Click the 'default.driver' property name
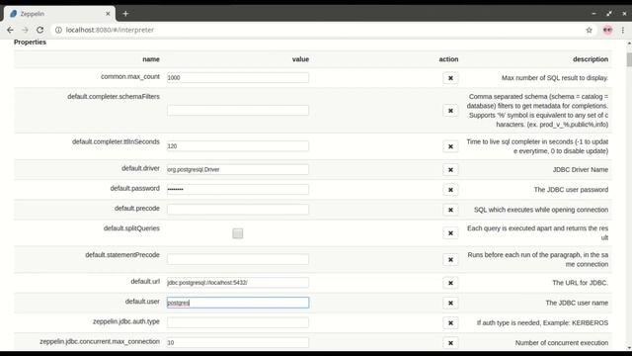Image resolution: width=632 pixels, height=356 pixels. click(140, 168)
